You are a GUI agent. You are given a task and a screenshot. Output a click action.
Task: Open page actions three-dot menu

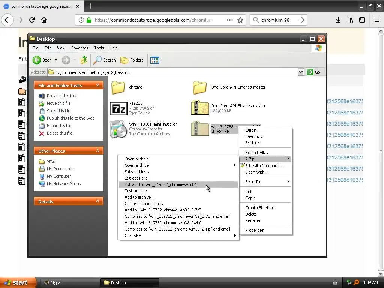230,20
